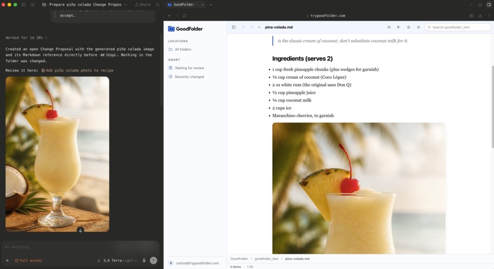This screenshot has height=269, width=494.
Task: Click the expand arrows icon at top right
Action: tap(471, 5)
